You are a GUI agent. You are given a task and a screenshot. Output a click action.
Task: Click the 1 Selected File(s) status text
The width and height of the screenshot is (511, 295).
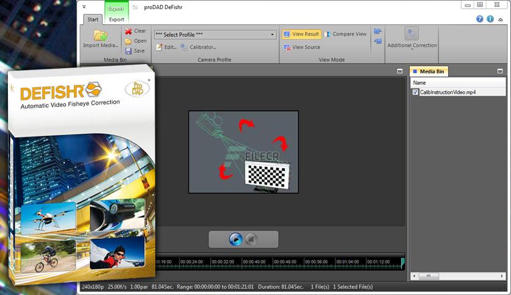click(x=353, y=287)
